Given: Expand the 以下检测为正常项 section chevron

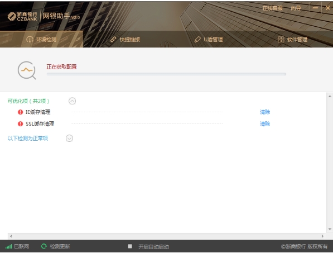Looking at the screenshot, I should tap(70, 139).
